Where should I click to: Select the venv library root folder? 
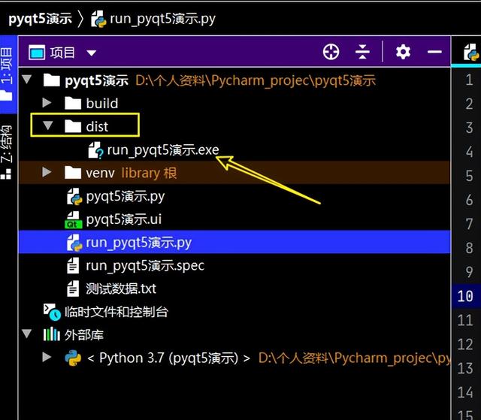[234, 173]
